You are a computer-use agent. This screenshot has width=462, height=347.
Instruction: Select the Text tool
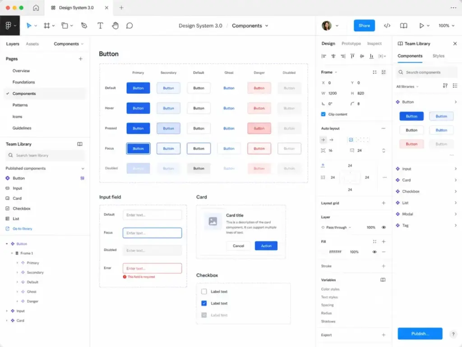pyautogui.click(x=100, y=26)
